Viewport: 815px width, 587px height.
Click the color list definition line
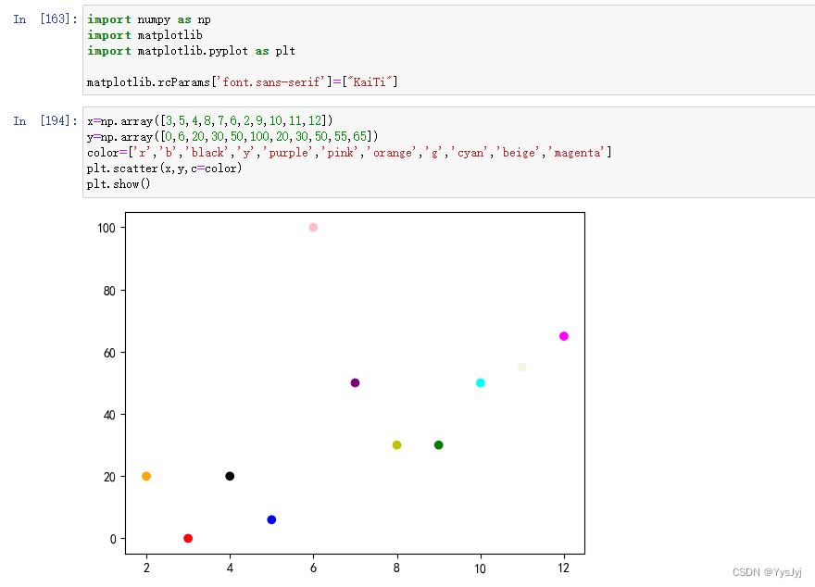(x=349, y=153)
